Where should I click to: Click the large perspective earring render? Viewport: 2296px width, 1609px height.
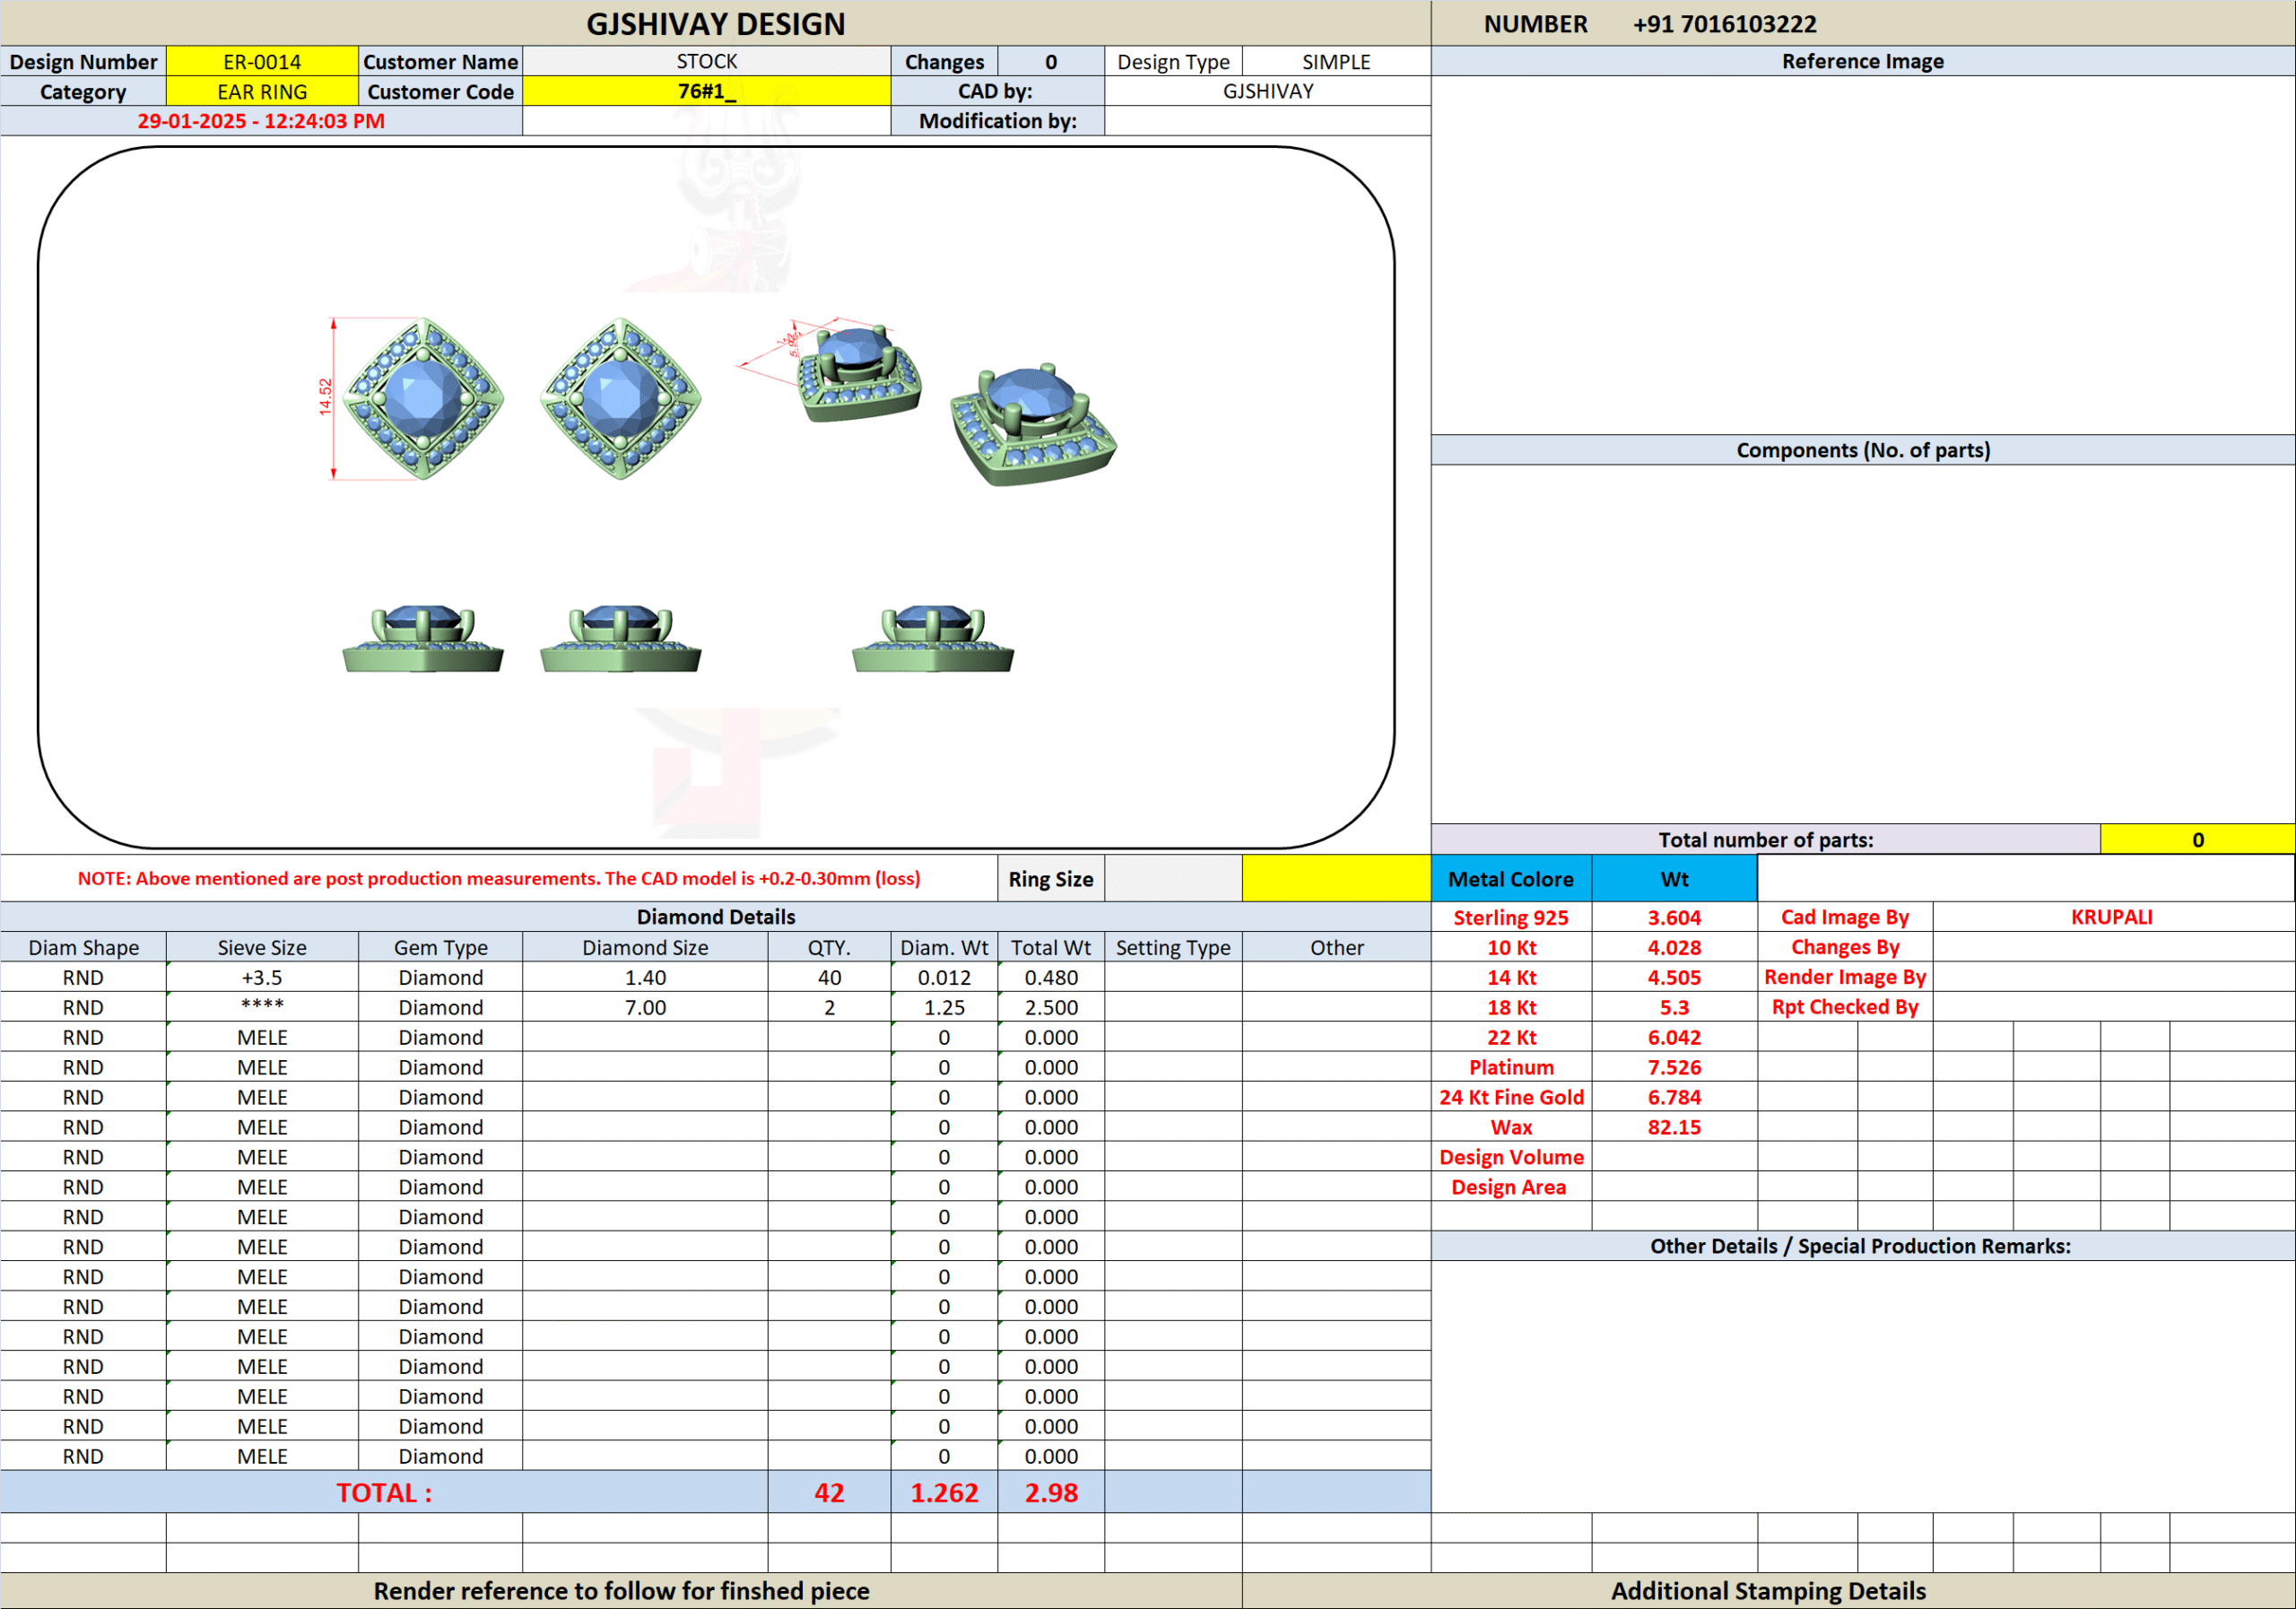click(1033, 425)
